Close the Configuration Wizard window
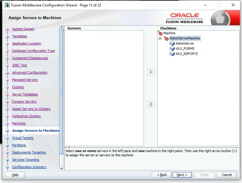 (x=233, y=5)
